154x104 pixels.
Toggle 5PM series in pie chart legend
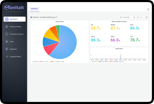point(35,62)
